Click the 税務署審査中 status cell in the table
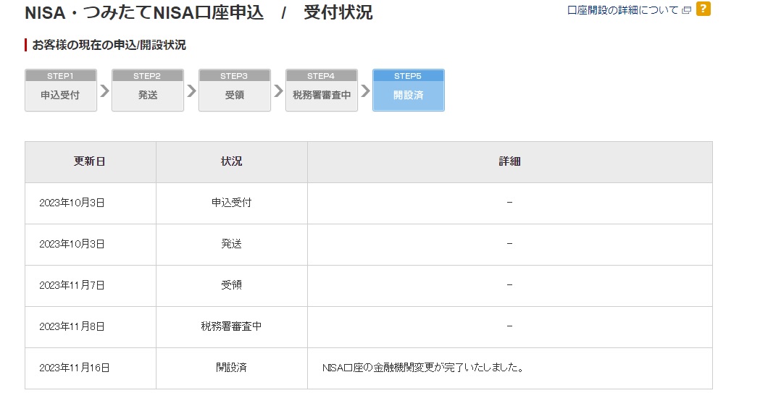This screenshot has height=393, width=768. pos(232,326)
